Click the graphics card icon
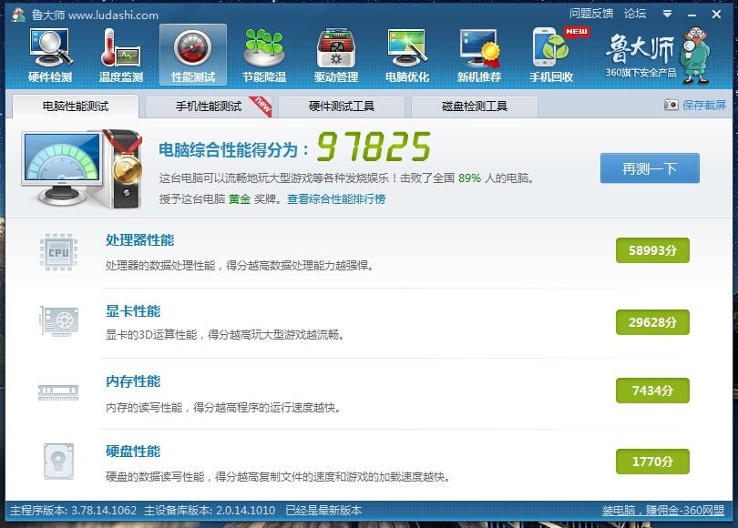The width and height of the screenshot is (738, 528). [58, 321]
